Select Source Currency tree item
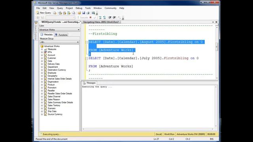This screenshot has width=253, height=142. (x=55, y=114)
